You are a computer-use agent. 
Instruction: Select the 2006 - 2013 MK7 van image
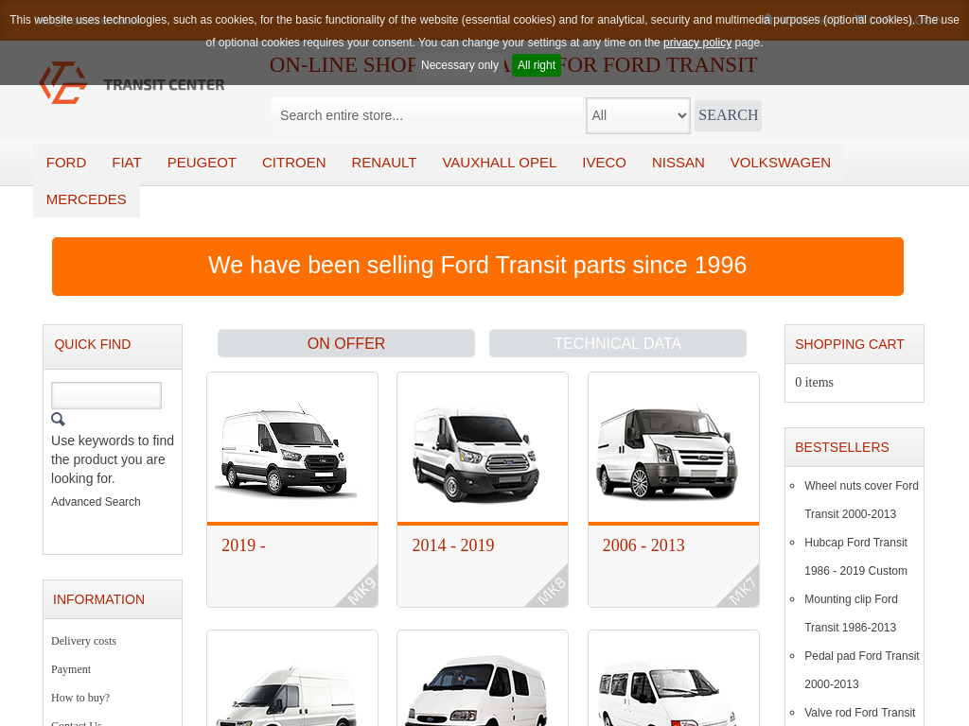click(667, 452)
